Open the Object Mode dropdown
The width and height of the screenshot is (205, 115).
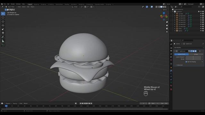coord(11,7)
